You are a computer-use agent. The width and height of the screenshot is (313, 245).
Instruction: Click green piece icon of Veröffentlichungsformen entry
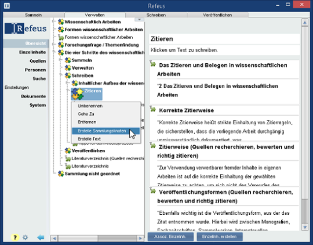pyautogui.click(x=152, y=190)
